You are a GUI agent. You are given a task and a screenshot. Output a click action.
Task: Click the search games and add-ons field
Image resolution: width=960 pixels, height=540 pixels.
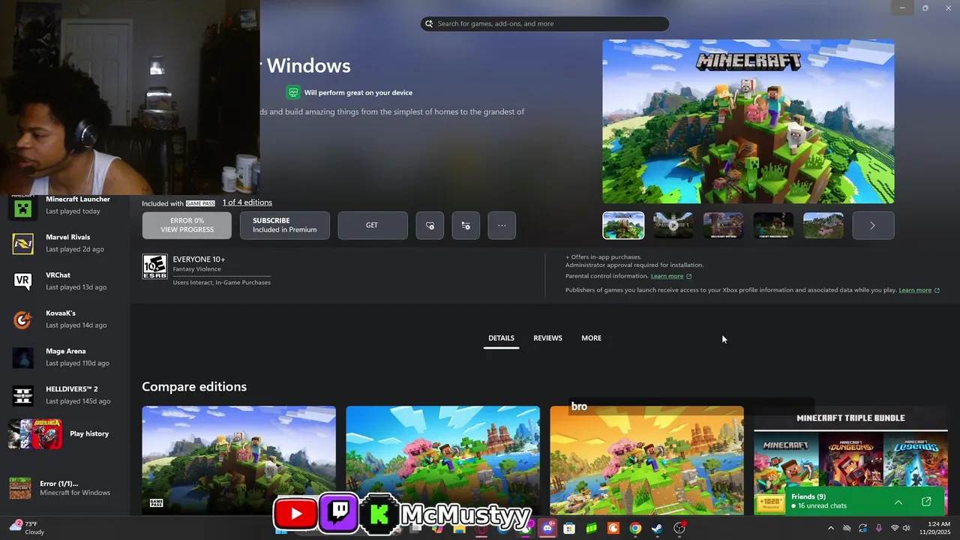click(x=544, y=24)
